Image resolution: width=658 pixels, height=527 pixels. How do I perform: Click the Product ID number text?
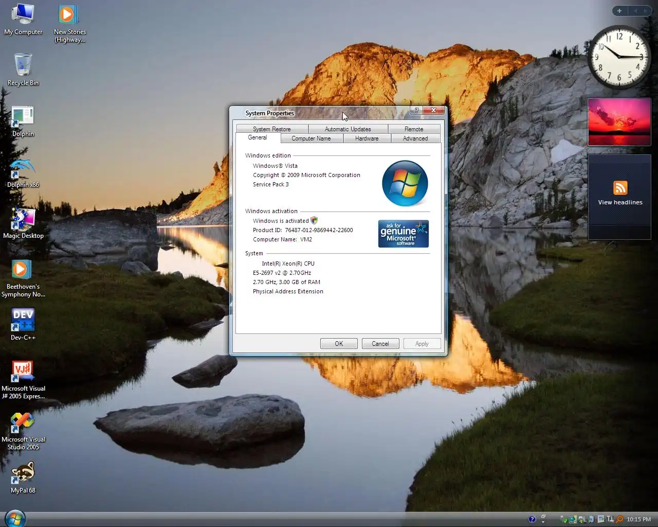(319, 230)
